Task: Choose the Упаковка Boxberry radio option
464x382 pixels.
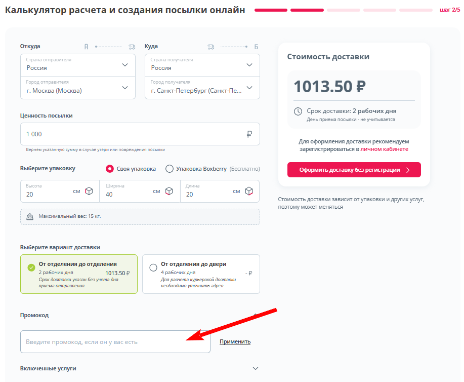Action: point(170,169)
